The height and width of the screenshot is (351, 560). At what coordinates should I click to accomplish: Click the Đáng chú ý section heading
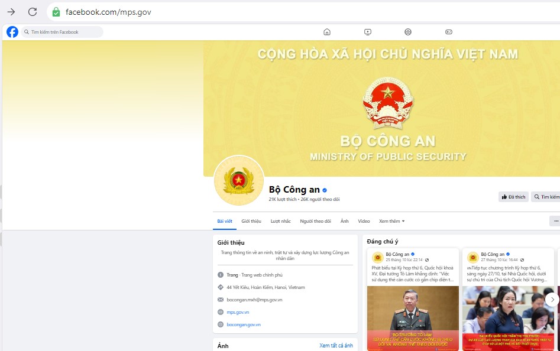pos(383,242)
